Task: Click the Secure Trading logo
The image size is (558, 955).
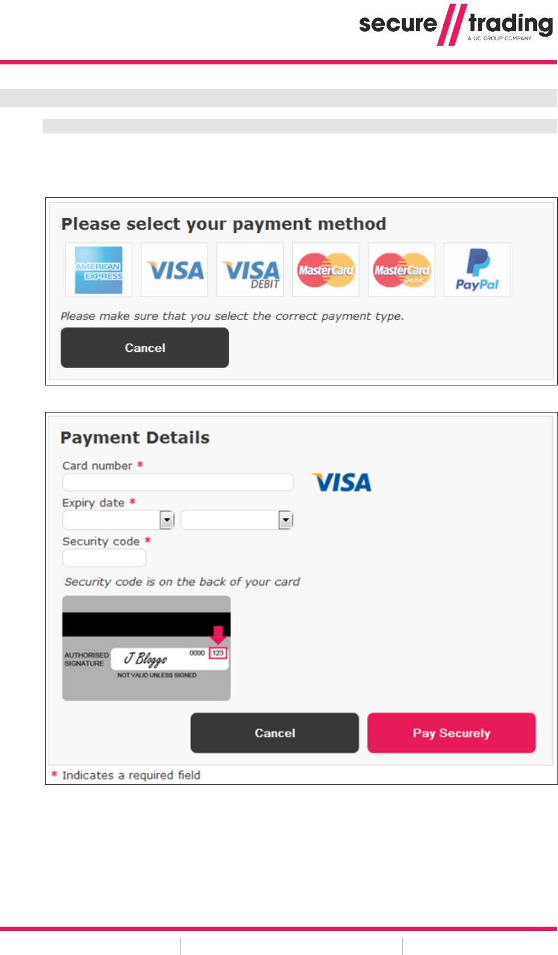Action: point(455,25)
